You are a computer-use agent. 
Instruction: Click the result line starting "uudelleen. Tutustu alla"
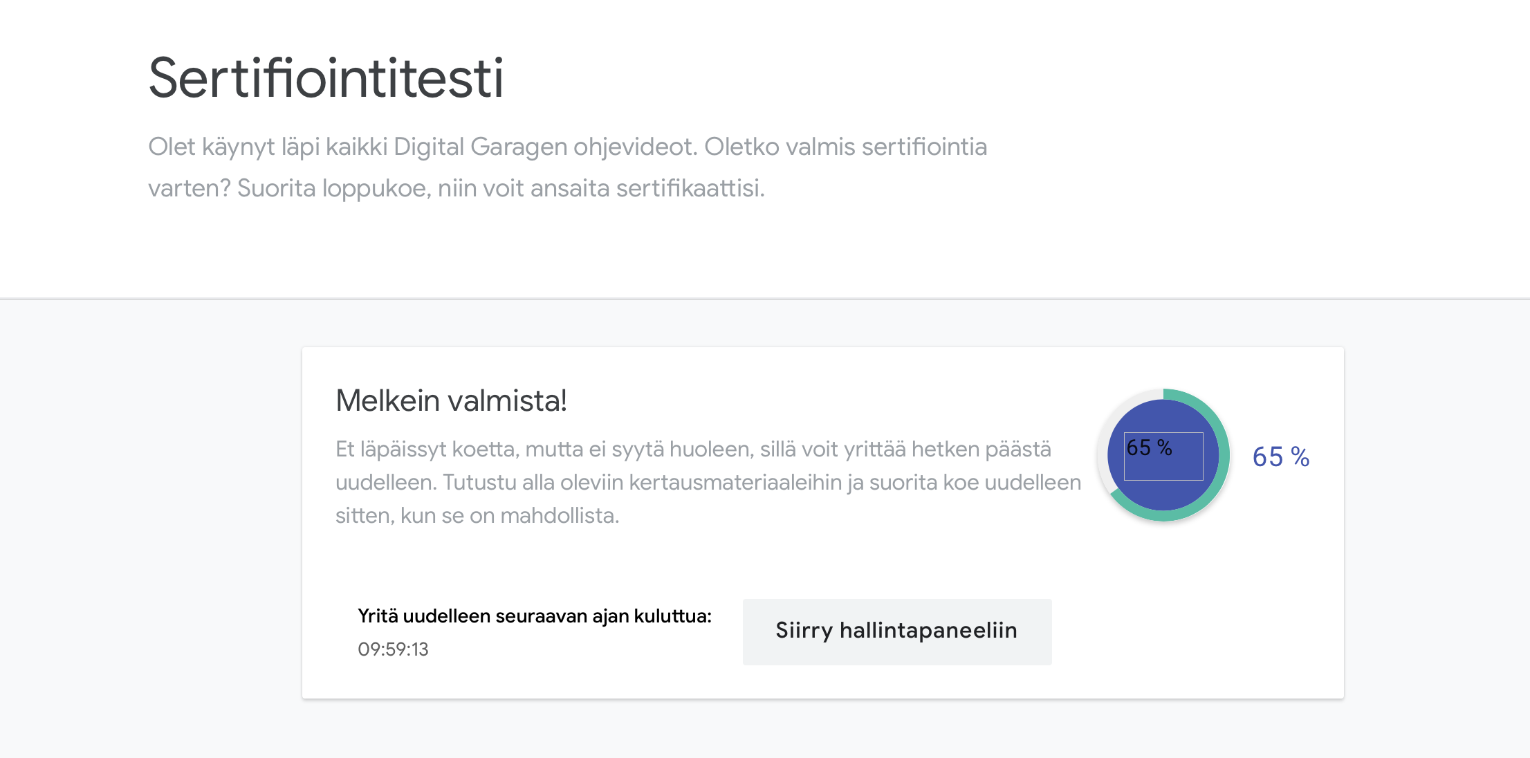[x=708, y=482]
